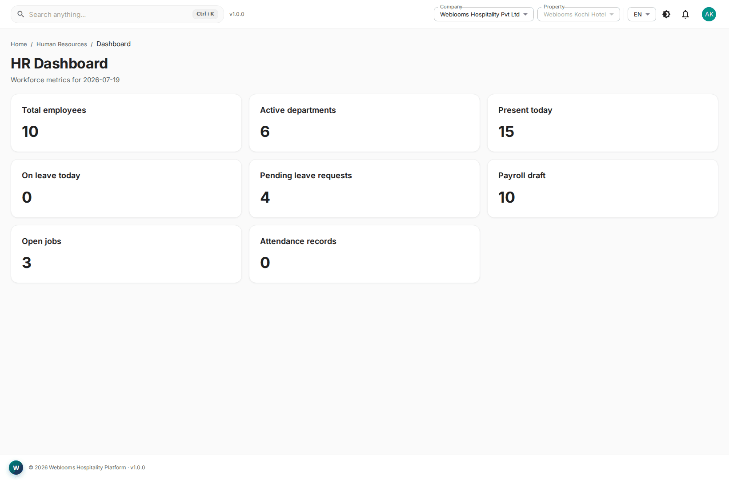Open the Open jobs card
Image resolution: width=729 pixels, height=480 pixels.
[x=126, y=254]
